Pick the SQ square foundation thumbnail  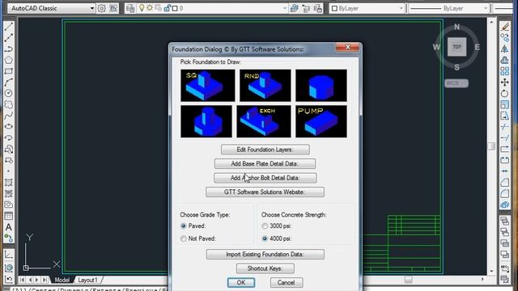208,85
